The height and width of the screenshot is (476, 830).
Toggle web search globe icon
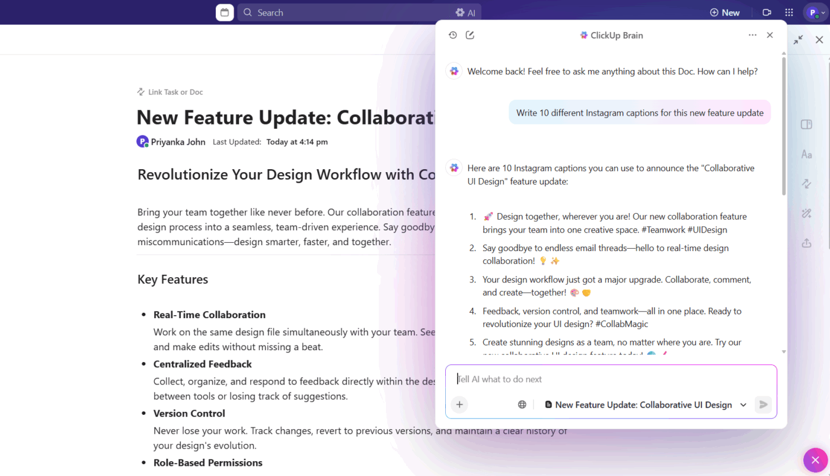coord(522,405)
